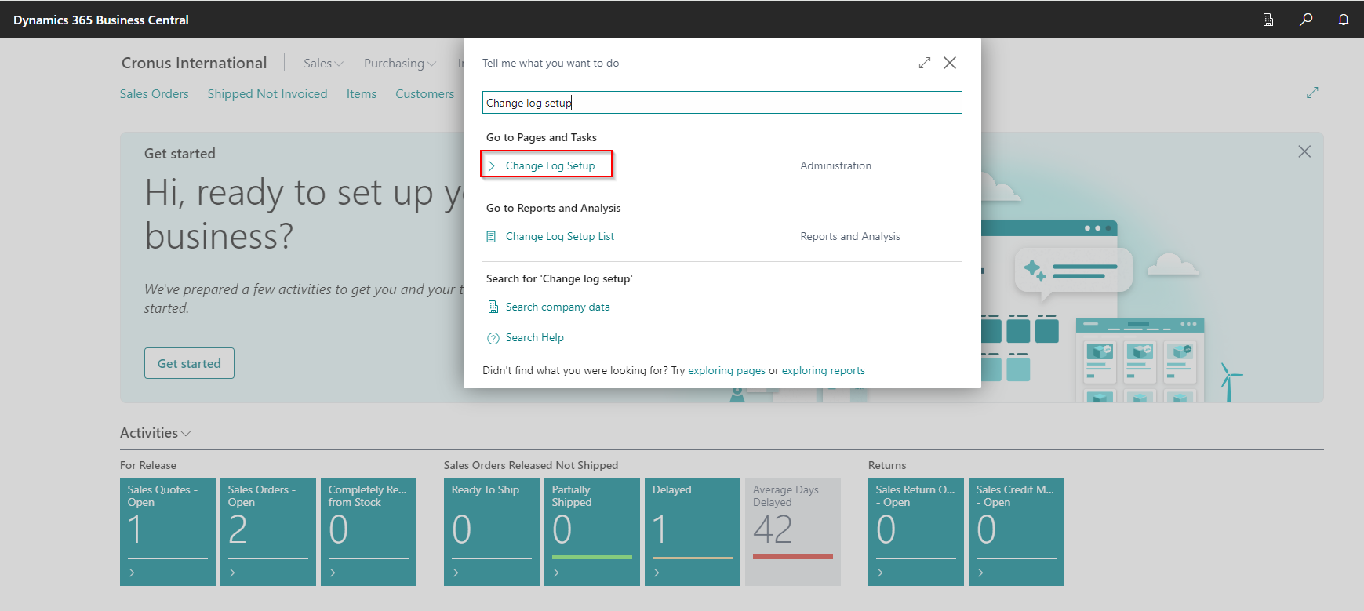Select Search company data
Viewport: 1364px width, 611px height.
coord(558,307)
